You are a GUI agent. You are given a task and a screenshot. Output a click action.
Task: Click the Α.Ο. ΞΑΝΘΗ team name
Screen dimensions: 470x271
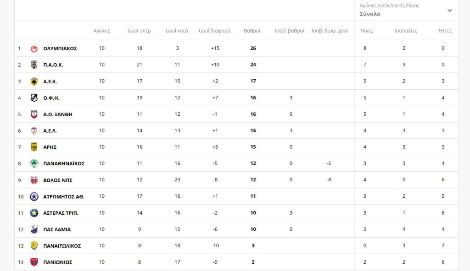(58, 114)
